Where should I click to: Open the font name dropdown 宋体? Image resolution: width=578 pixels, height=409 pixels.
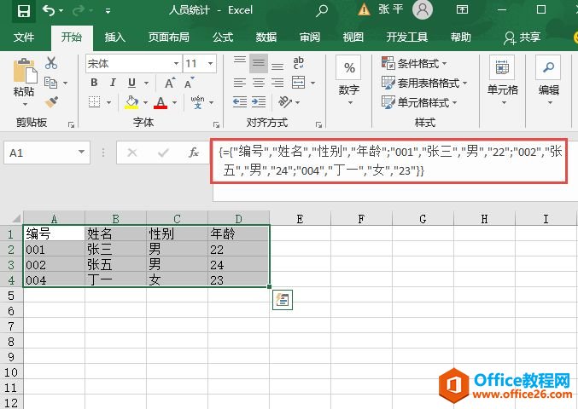click(x=132, y=63)
